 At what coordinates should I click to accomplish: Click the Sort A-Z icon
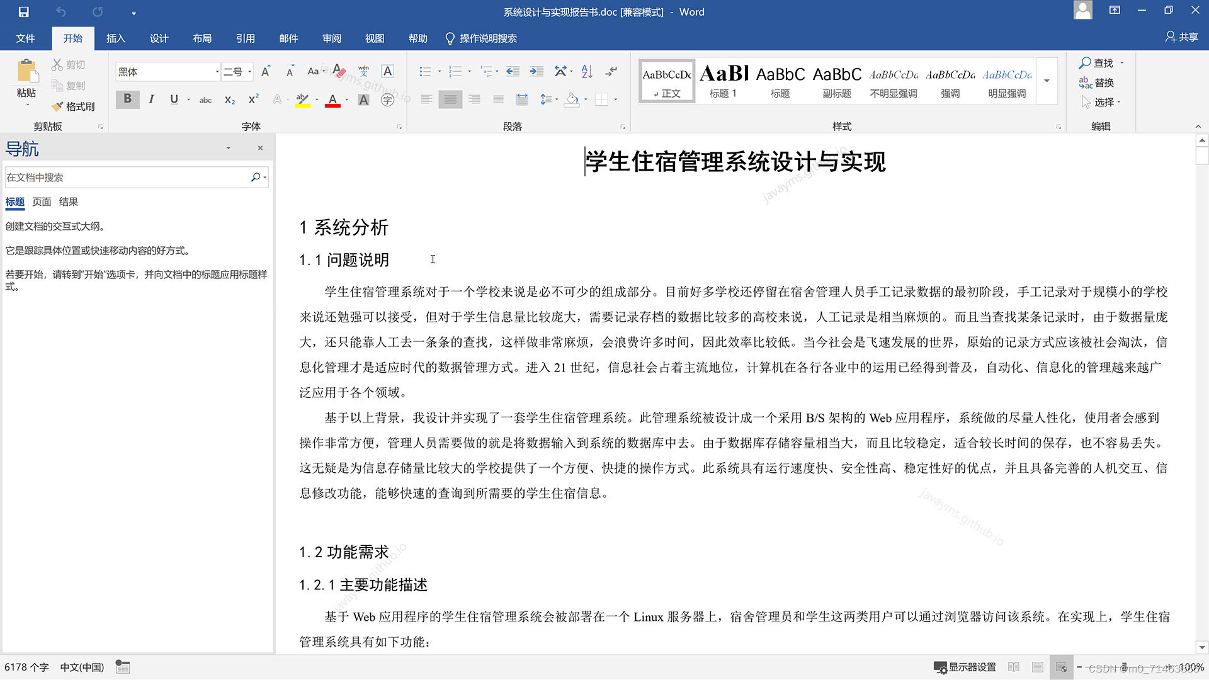click(587, 72)
